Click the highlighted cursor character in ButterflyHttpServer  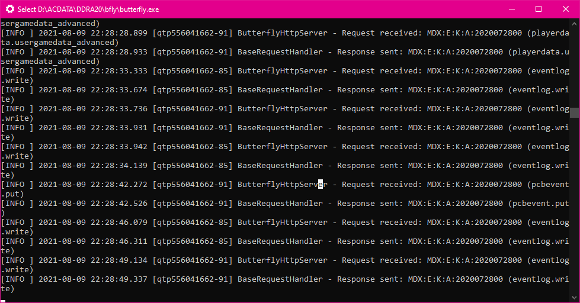click(321, 185)
